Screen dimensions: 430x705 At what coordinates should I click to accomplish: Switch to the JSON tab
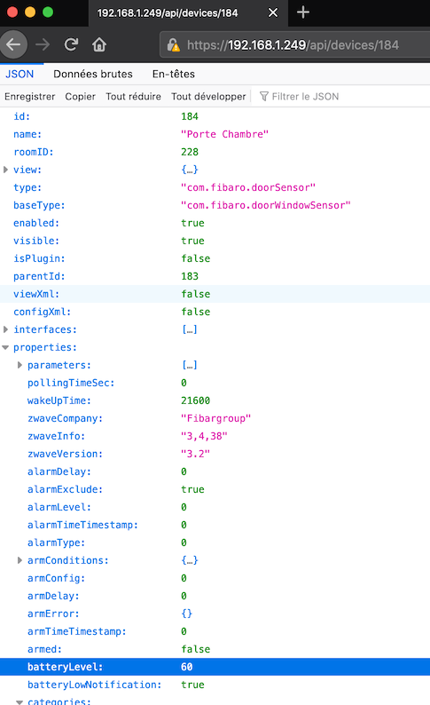coord(20,74)
